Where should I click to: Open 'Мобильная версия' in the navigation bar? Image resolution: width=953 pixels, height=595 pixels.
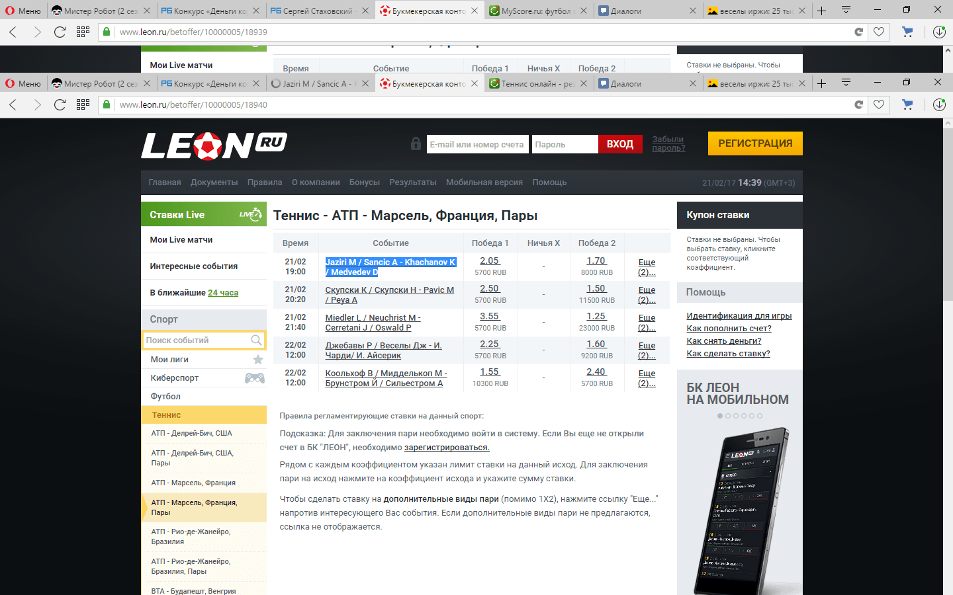pyautogui.click(x=484, y=182)
